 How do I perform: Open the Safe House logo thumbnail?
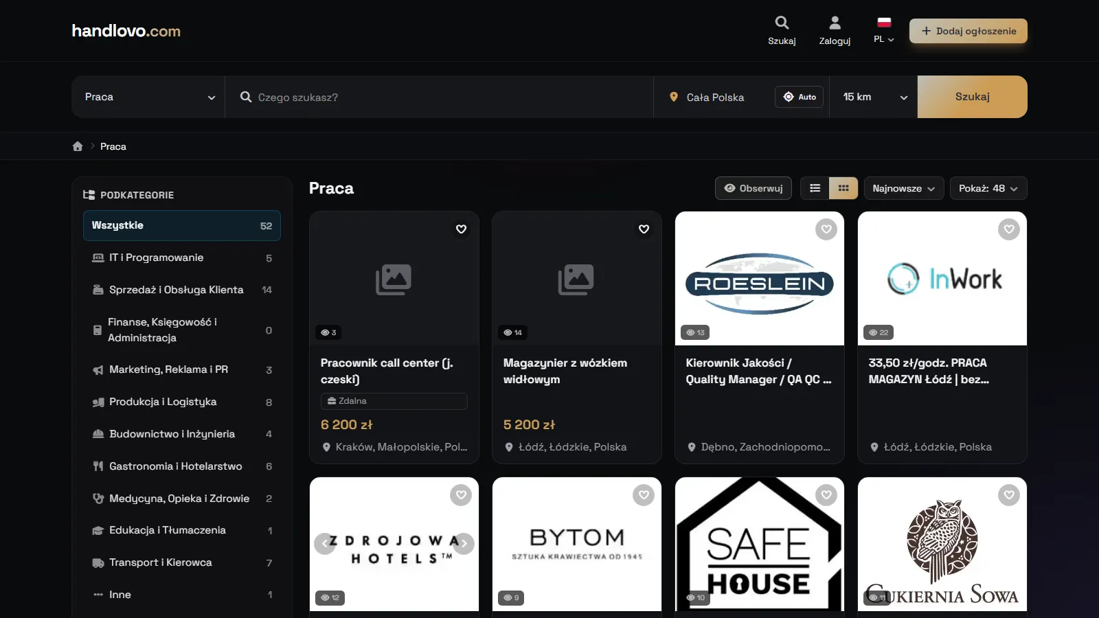(760, 544)
